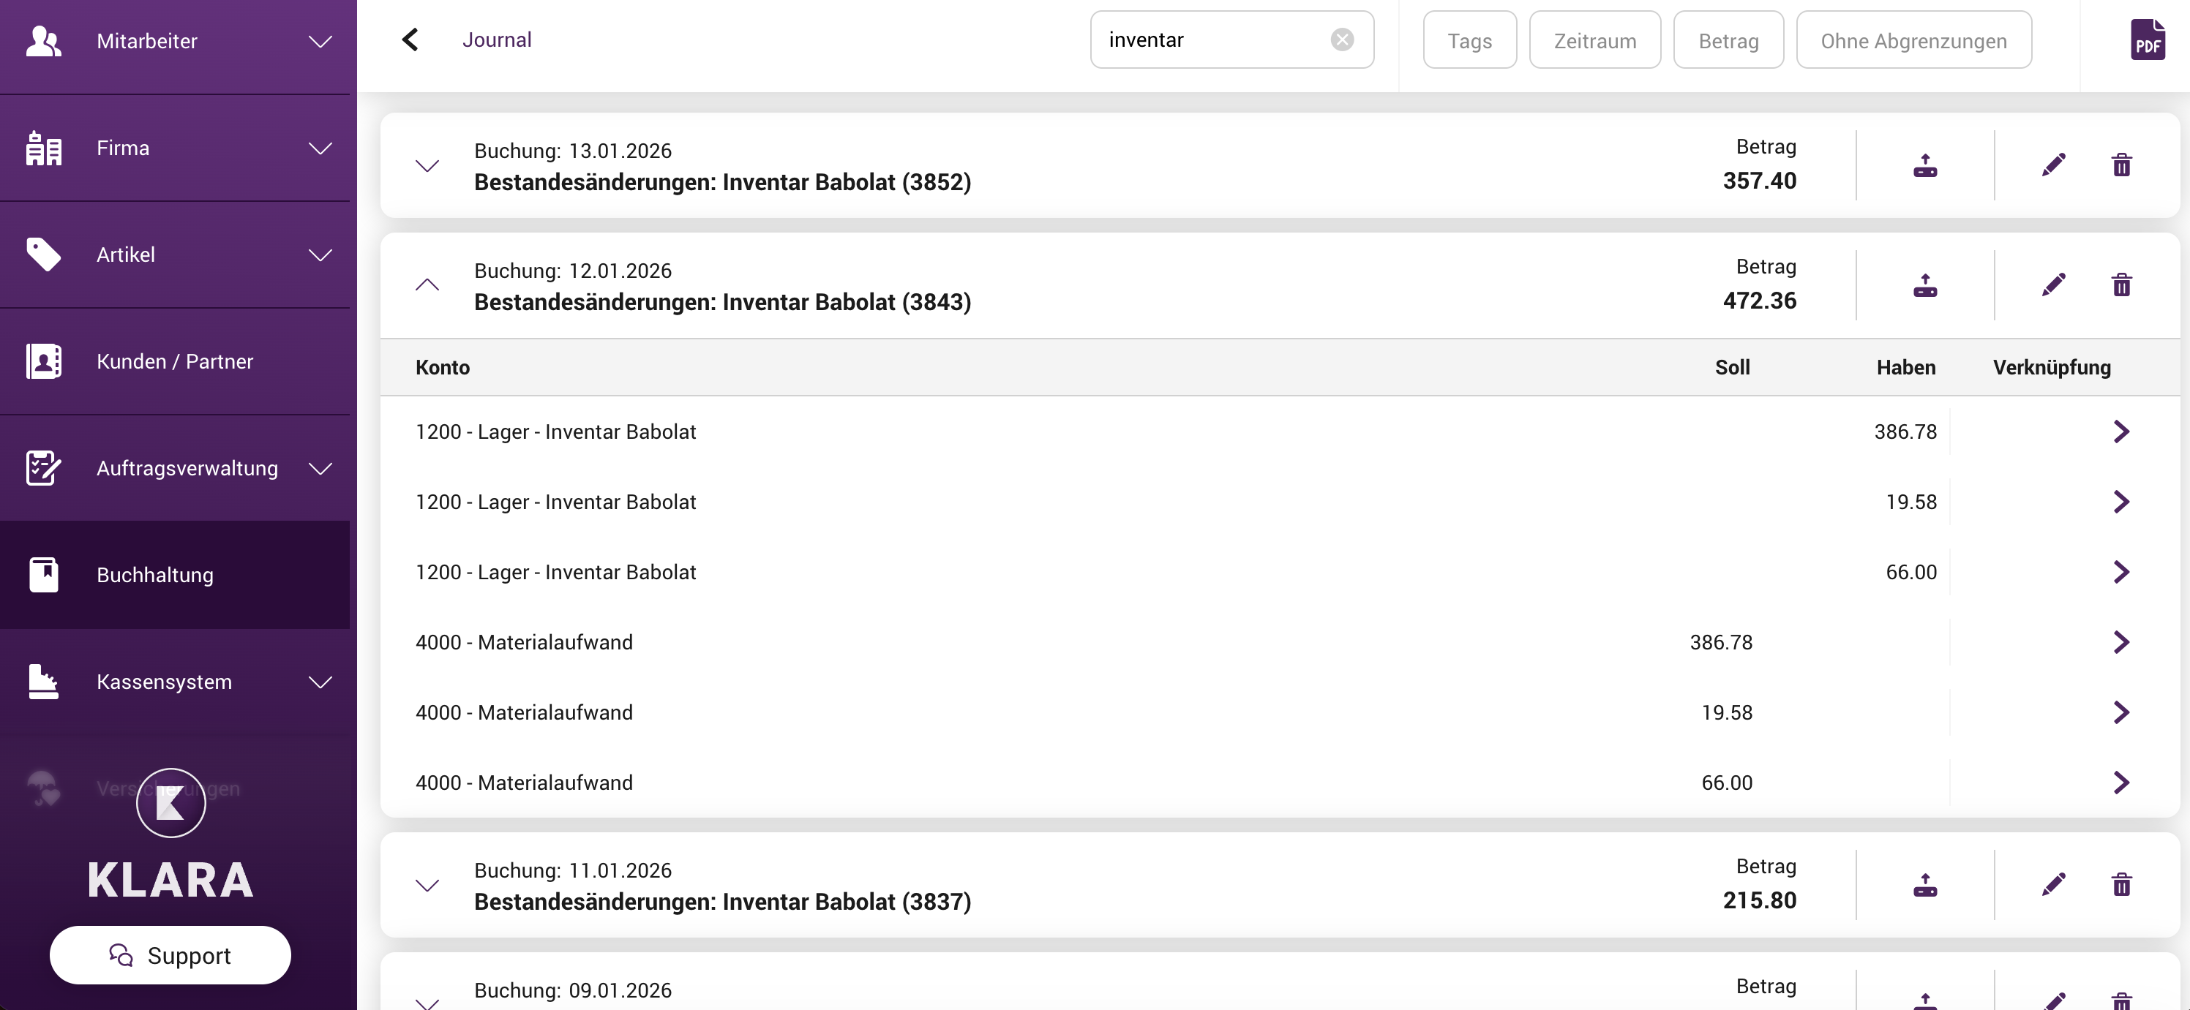Open Kunden / Partner in sidebar

pyautogui.click(x=174, y=362)
